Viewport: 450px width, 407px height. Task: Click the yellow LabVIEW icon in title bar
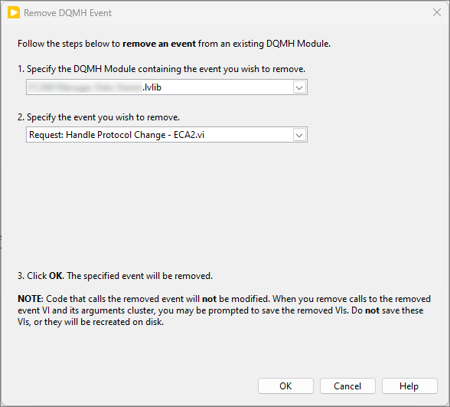[x=14, y=13]
